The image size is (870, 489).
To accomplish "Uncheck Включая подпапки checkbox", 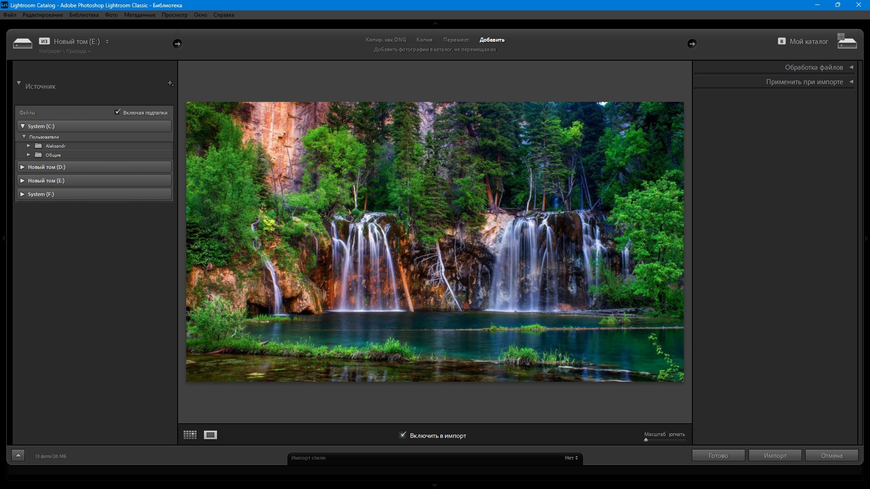I will click(118, 112).
